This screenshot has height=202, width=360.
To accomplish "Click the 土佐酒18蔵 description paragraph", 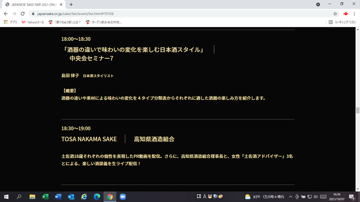I will click(177, 160).
